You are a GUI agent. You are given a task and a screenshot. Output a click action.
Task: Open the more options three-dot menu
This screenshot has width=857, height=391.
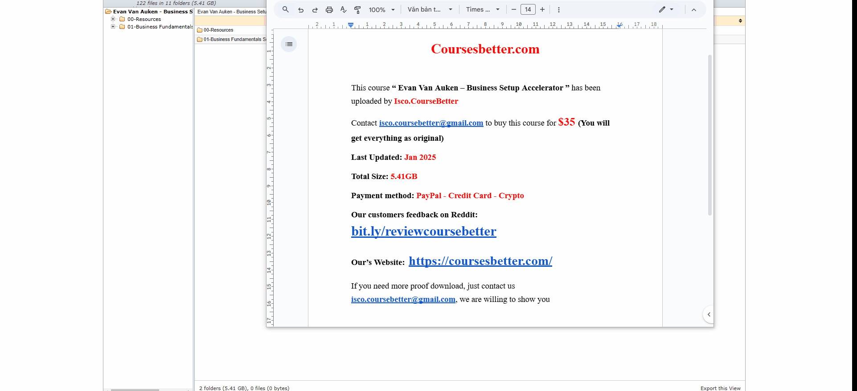tap(559, 9)
